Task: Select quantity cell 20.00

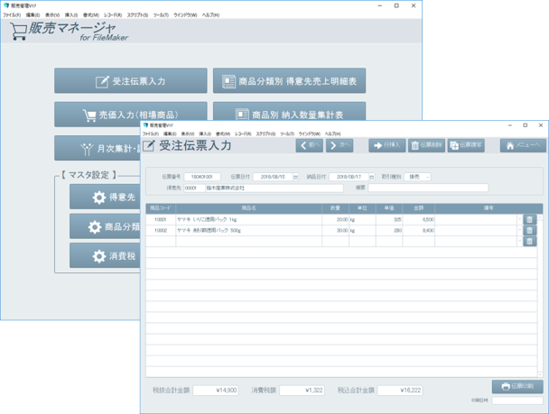Action: [x=335, y=219]
